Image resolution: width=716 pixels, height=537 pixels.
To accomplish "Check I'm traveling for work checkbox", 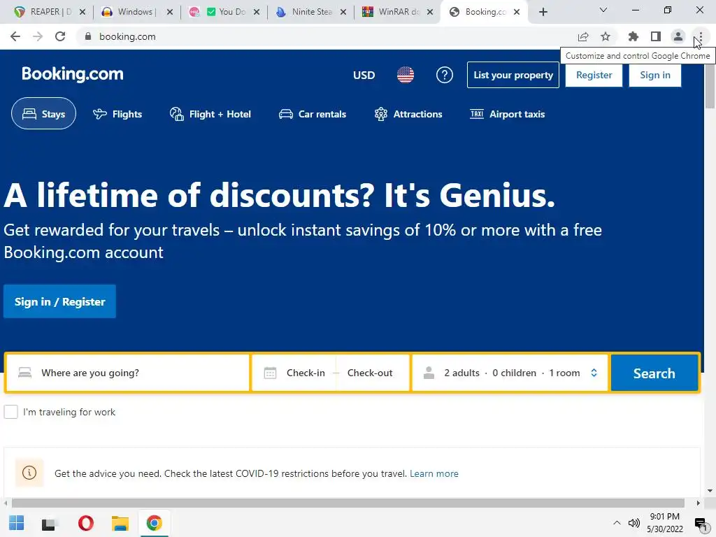I will click(x=11, y=412).
